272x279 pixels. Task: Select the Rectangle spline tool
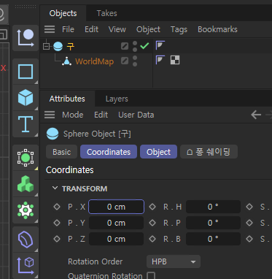click(x=26, y=72)
